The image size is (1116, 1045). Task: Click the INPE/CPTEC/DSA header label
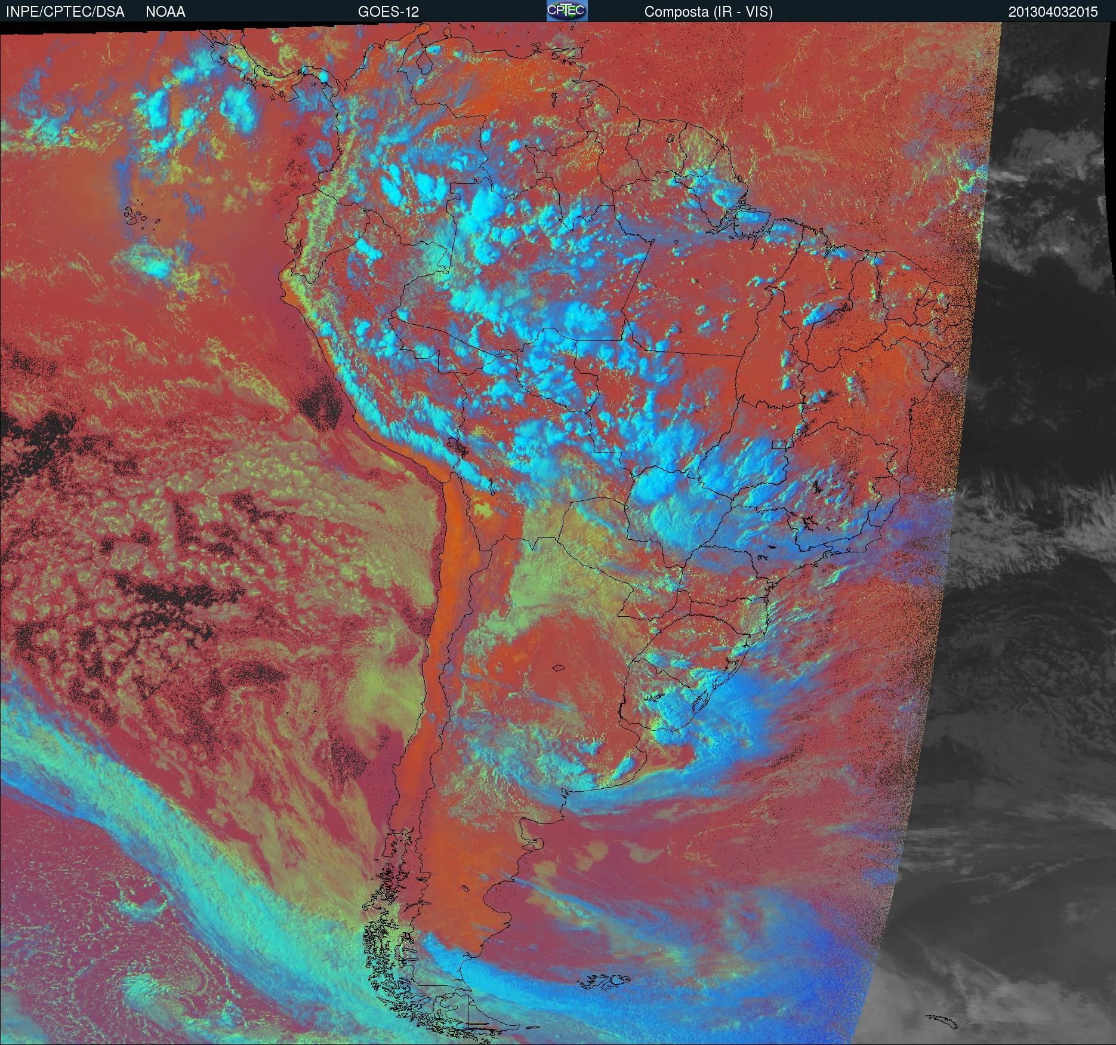pos(65,12)
